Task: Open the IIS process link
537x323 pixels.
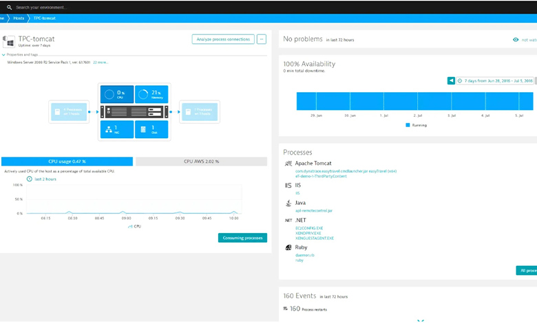Action: (297, 193)
